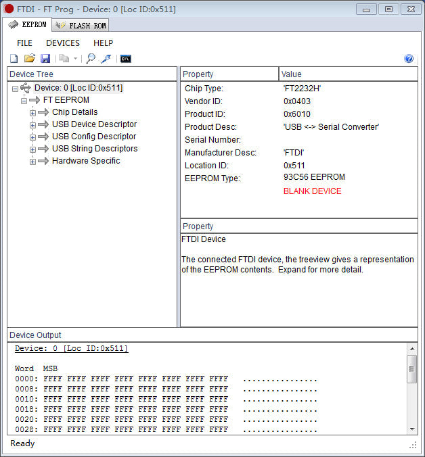The image size is (425, 457).
Task: Click the FLASH ROM tab icon
Action: 60,26
